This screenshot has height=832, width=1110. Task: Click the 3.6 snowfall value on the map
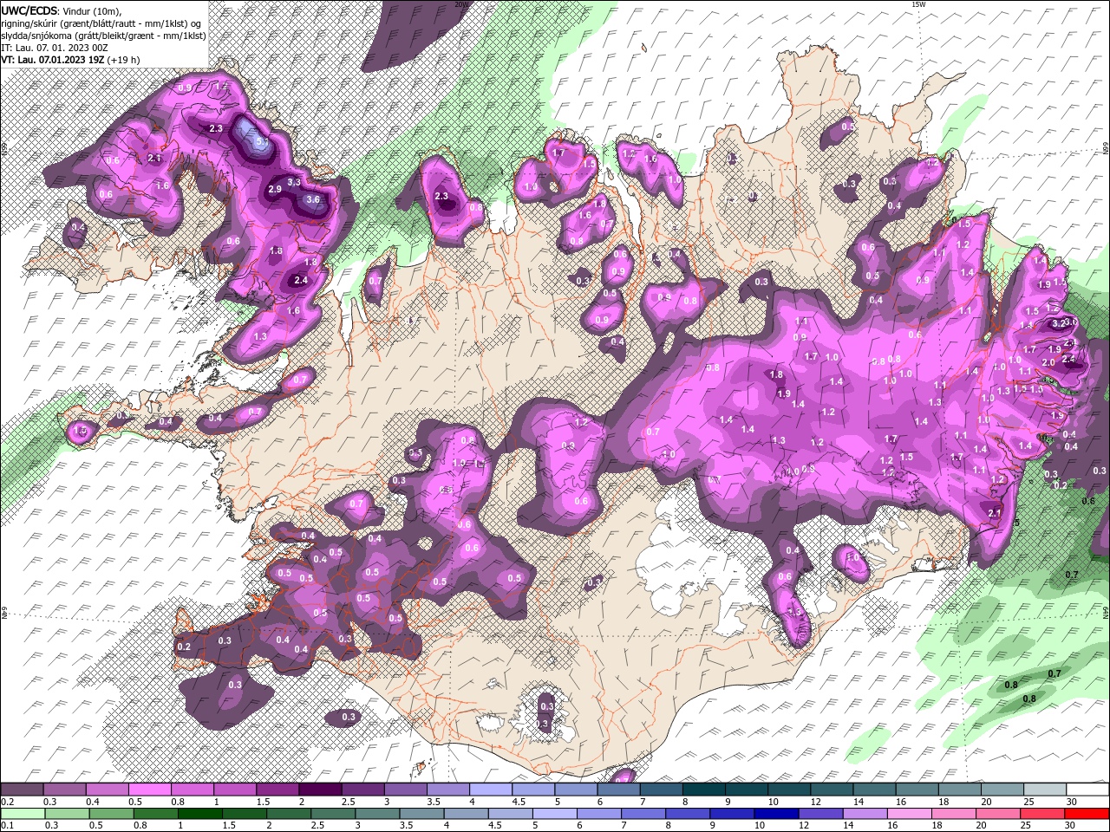click(313, 199)
